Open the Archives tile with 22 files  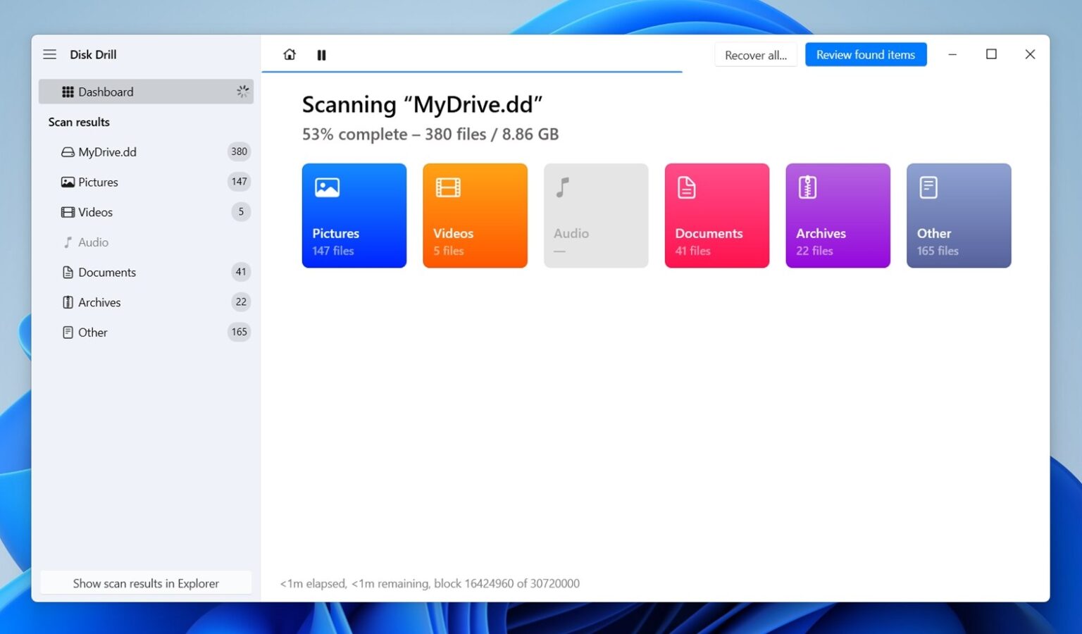838,216
